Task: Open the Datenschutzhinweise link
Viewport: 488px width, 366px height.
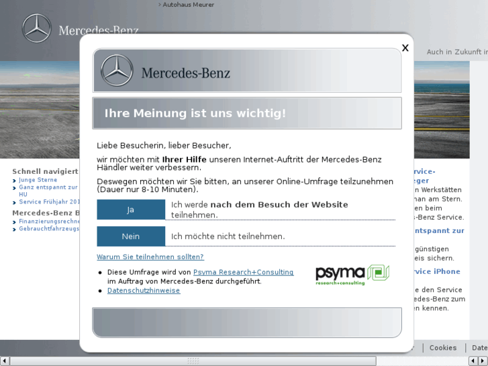Action: click(x=144, y=290)
